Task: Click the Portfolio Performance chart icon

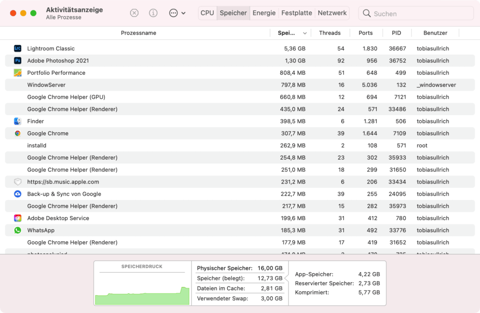Action: tap(18, 73)
